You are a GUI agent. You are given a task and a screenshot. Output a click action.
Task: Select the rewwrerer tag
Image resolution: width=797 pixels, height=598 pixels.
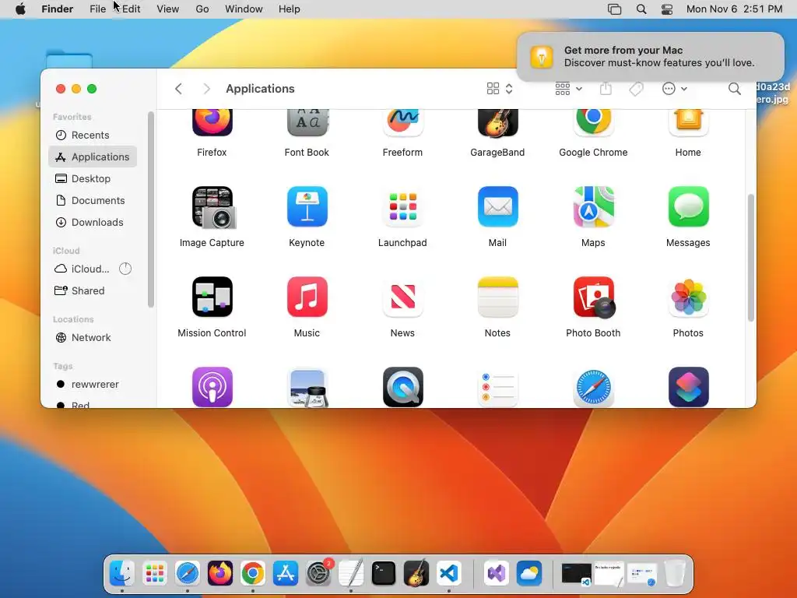coord(93,385)
